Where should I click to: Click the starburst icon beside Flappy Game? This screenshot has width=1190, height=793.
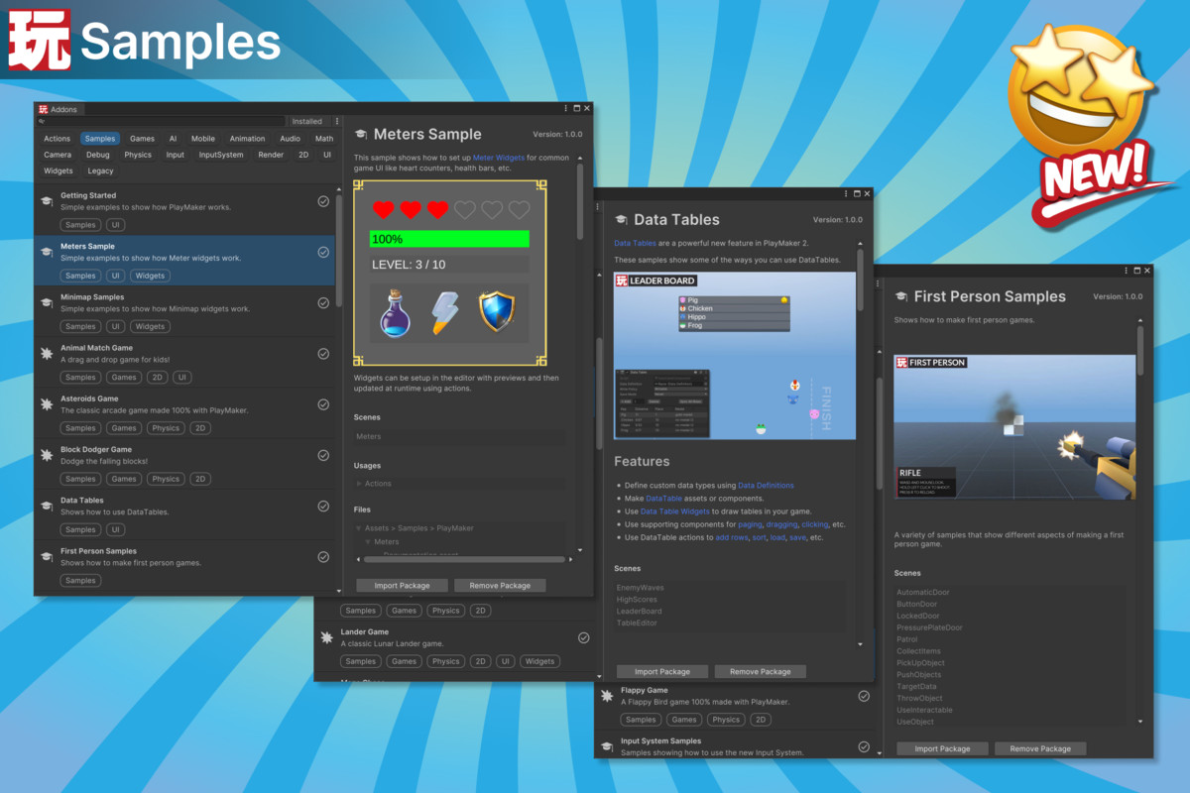tap(606, 696)
